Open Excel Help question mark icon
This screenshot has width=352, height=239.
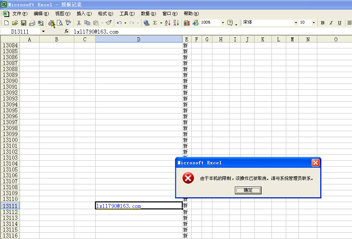(230, 23)
